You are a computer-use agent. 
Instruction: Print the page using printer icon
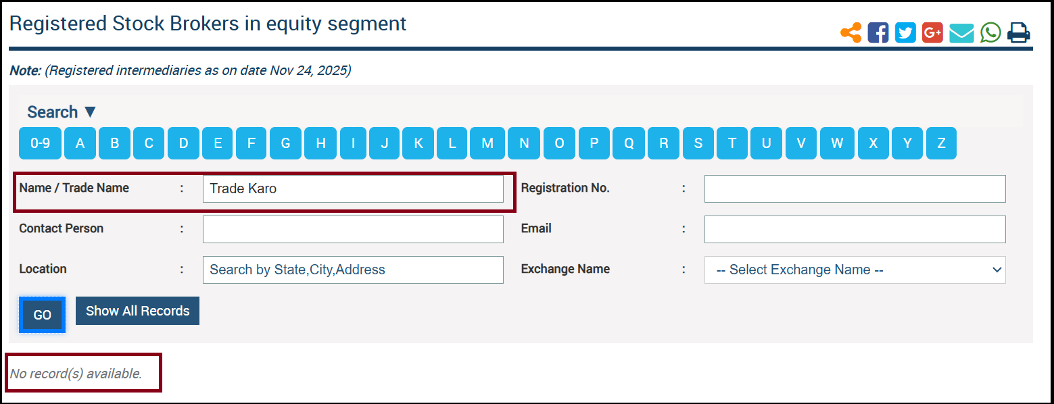pos(1018,32)
